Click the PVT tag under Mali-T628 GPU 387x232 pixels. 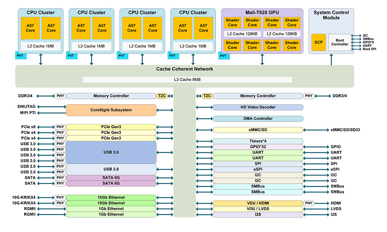point(224,56)
